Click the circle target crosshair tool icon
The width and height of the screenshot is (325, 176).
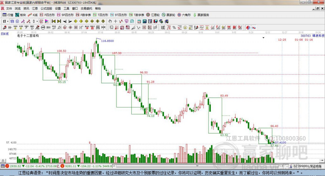pos(65,28)
